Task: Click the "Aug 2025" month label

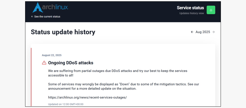Action: tap(203, 32)
